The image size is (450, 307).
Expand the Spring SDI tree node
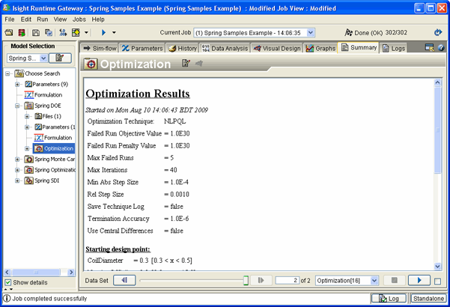coord(17,180)
